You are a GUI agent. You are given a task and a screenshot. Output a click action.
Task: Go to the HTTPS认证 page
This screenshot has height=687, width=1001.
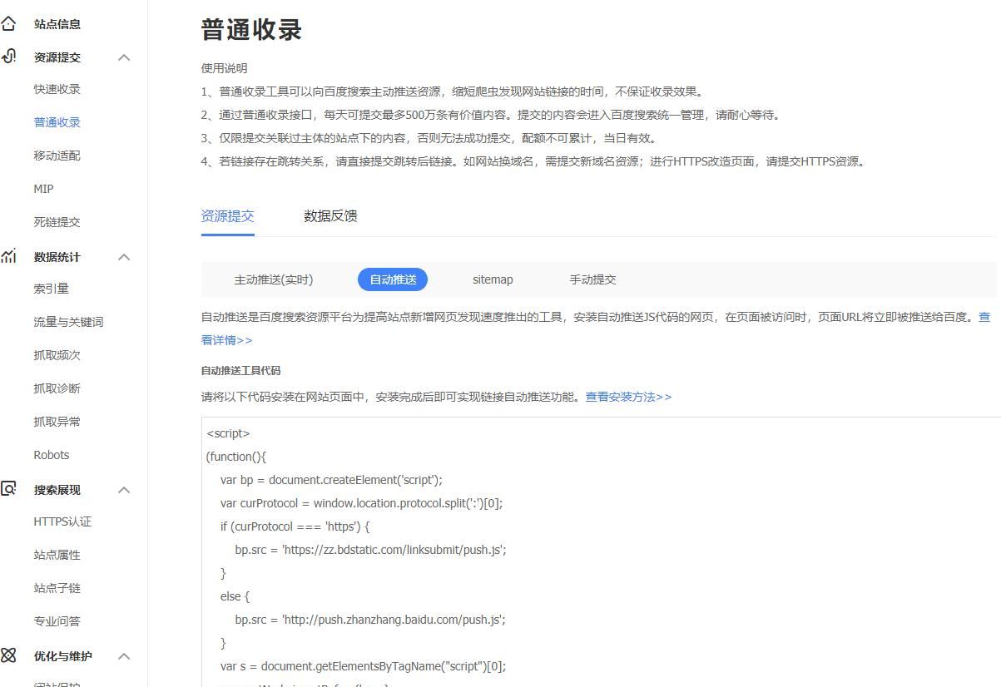pyautogui.click(x=62, y=521)
